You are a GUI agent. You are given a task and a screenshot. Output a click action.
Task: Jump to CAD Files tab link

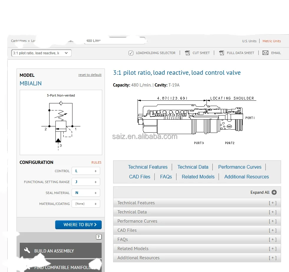(140, 177)
